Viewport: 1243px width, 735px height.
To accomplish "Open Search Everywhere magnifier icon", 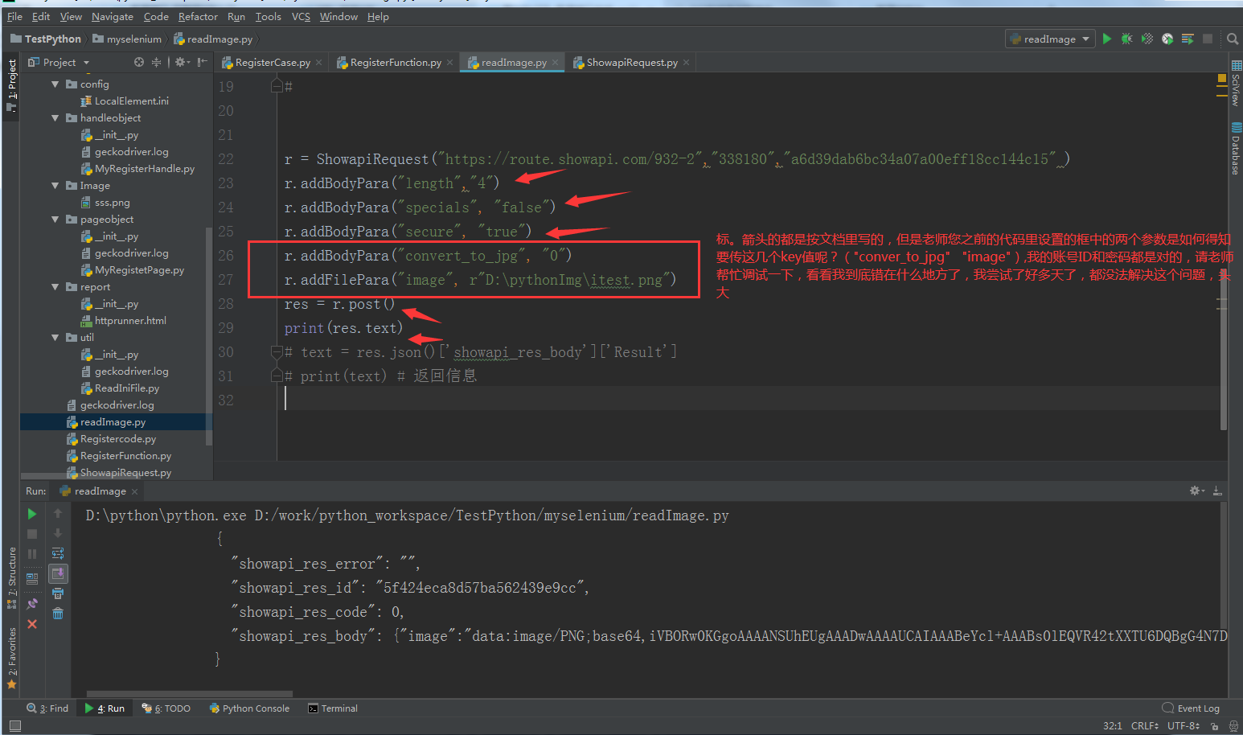I will coord(1233,39).
